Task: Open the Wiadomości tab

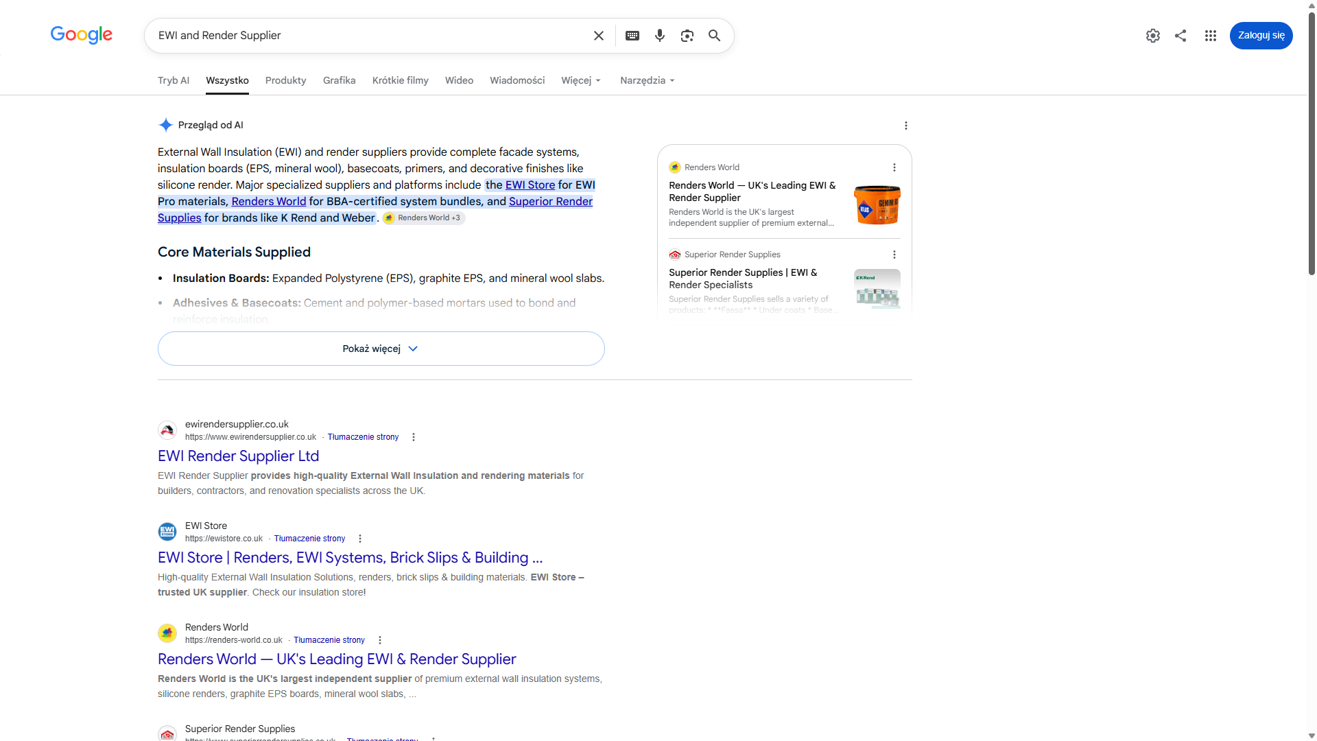Action: (x=517, y=80)
